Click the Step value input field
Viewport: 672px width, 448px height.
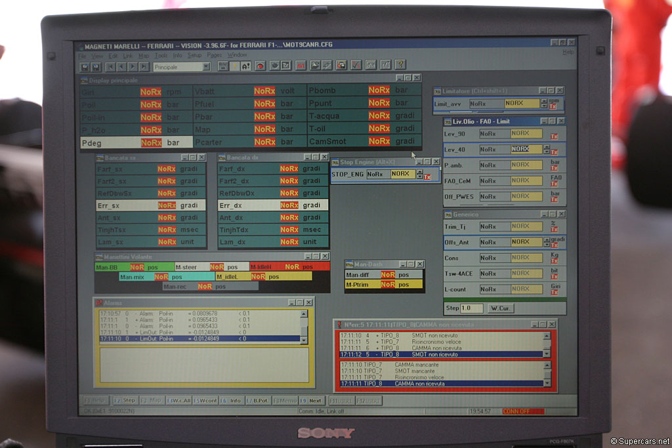pyautogui.click(x=471, y=308)
